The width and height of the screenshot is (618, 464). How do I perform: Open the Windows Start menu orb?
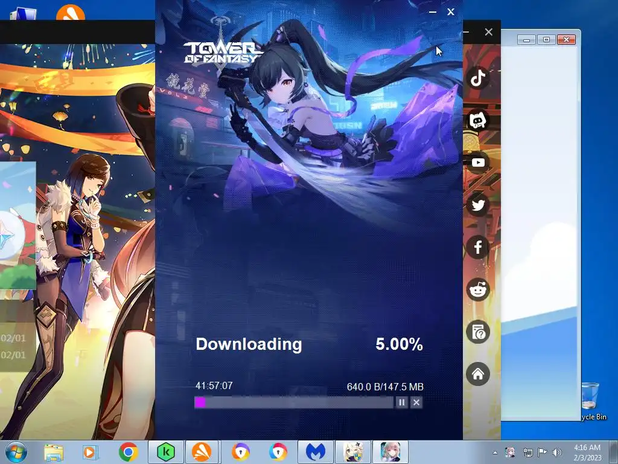(16, 453)
